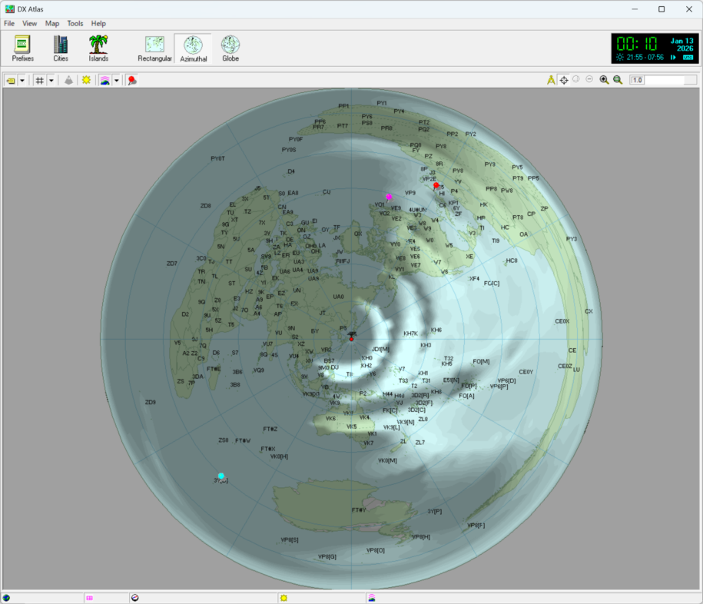Expand the map labels dropdown arrow
Image resolution: width=703 pixels, height=604 pixels.
click(22, 80)
